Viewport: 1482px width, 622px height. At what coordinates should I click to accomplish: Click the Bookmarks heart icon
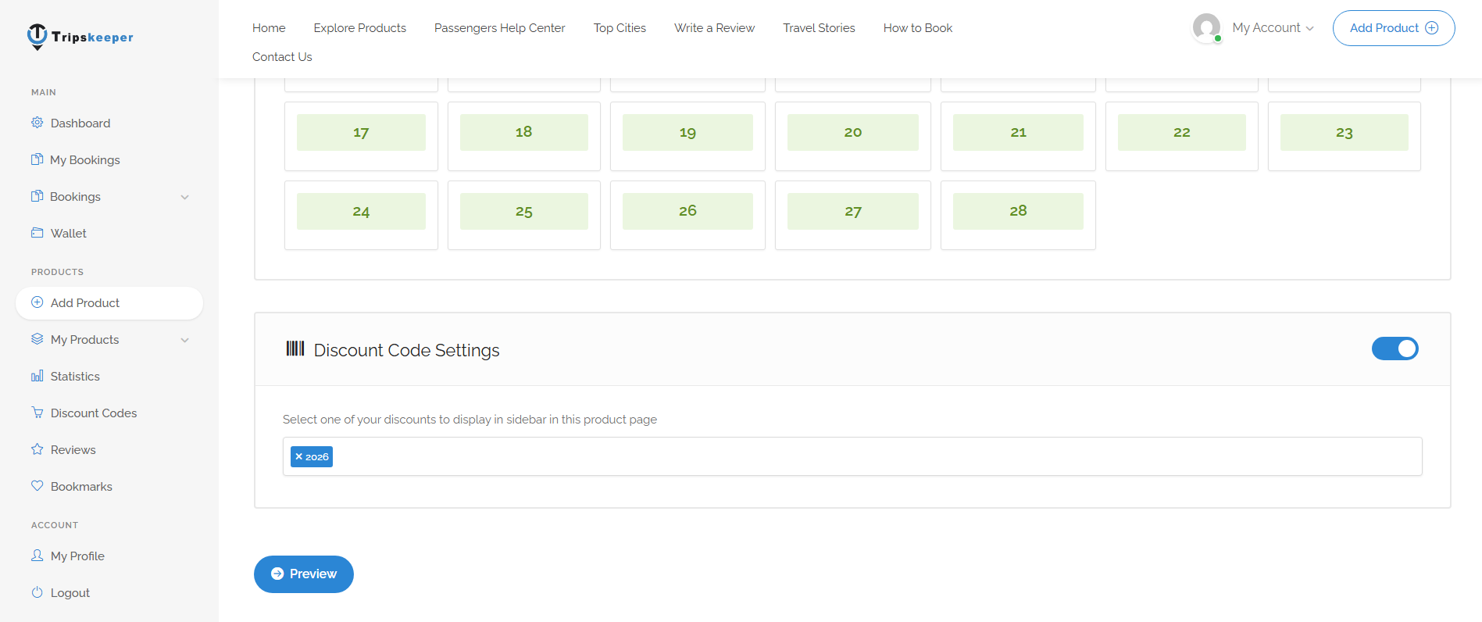tap(37, 486)
